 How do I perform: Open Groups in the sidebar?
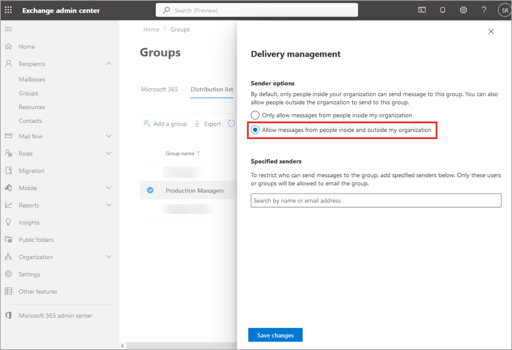(x=28, y=93)
